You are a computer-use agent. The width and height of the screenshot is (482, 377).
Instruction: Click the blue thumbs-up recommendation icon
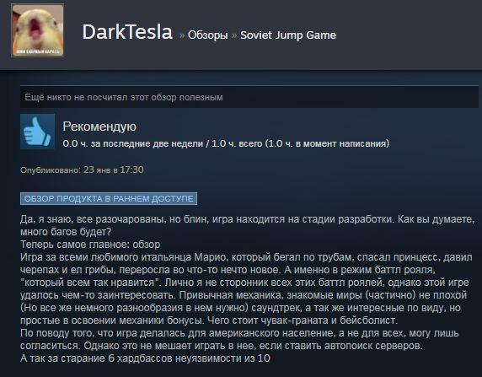[38, 132]
